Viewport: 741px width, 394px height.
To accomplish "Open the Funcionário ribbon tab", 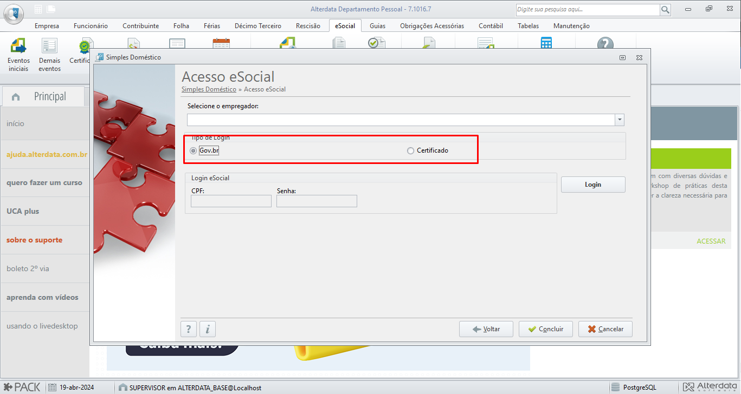I will pos(91,26).
